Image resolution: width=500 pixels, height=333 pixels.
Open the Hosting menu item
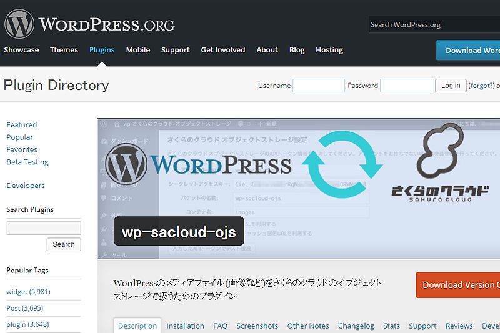(x=329, y=50)
